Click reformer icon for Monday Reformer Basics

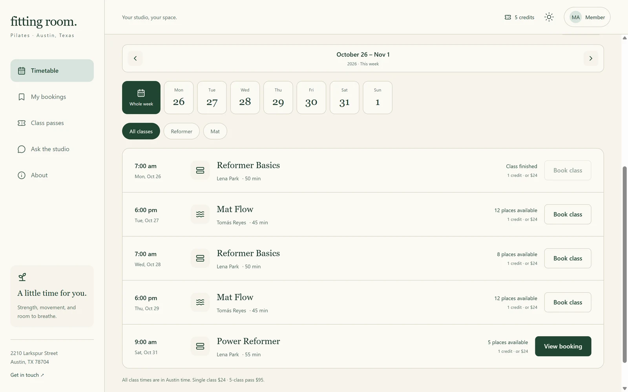pos(200,171)
